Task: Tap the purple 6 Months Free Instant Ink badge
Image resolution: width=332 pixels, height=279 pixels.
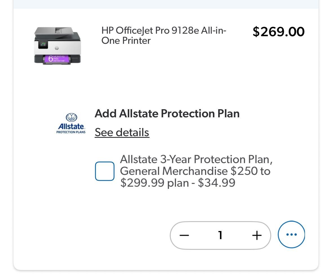Action: (57, 58)
